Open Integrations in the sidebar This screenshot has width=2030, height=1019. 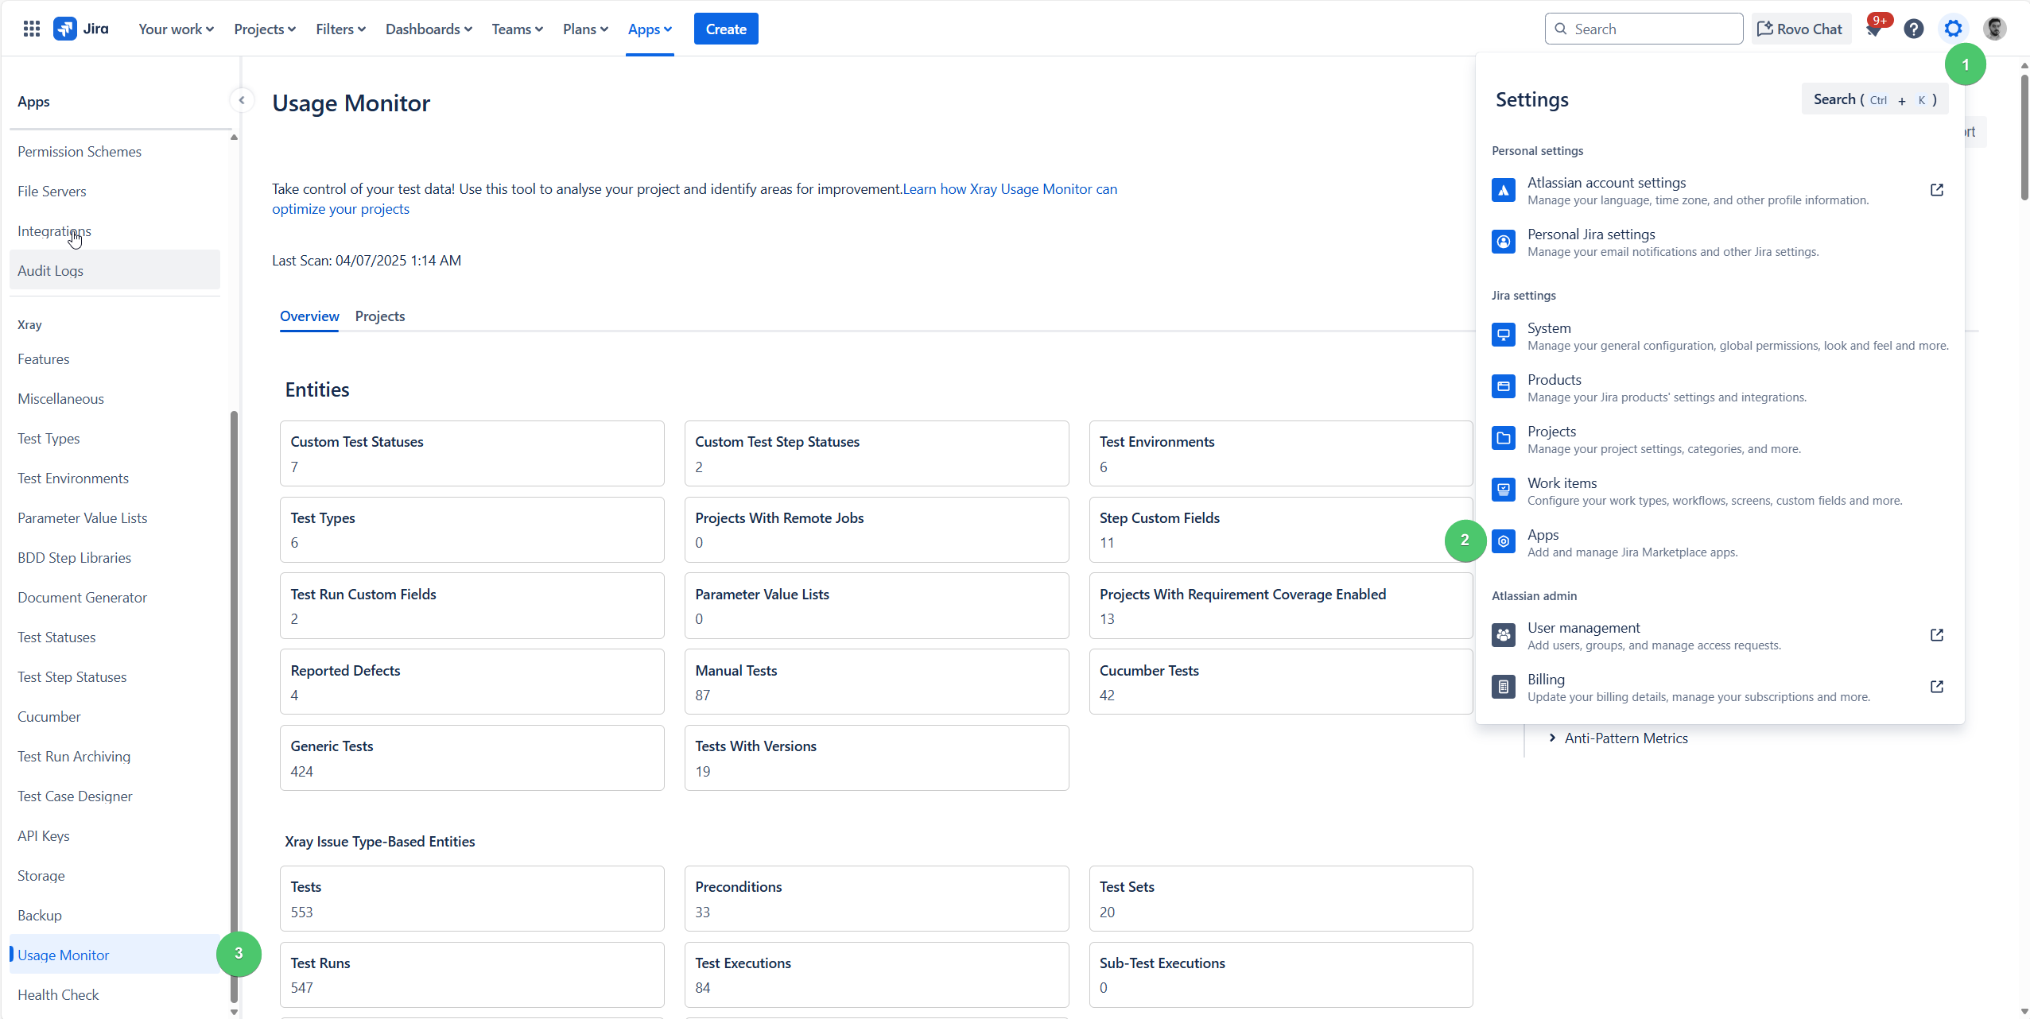(115, 231)
